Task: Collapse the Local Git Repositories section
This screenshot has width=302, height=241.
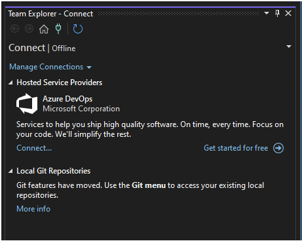Action: pos(10,171)
